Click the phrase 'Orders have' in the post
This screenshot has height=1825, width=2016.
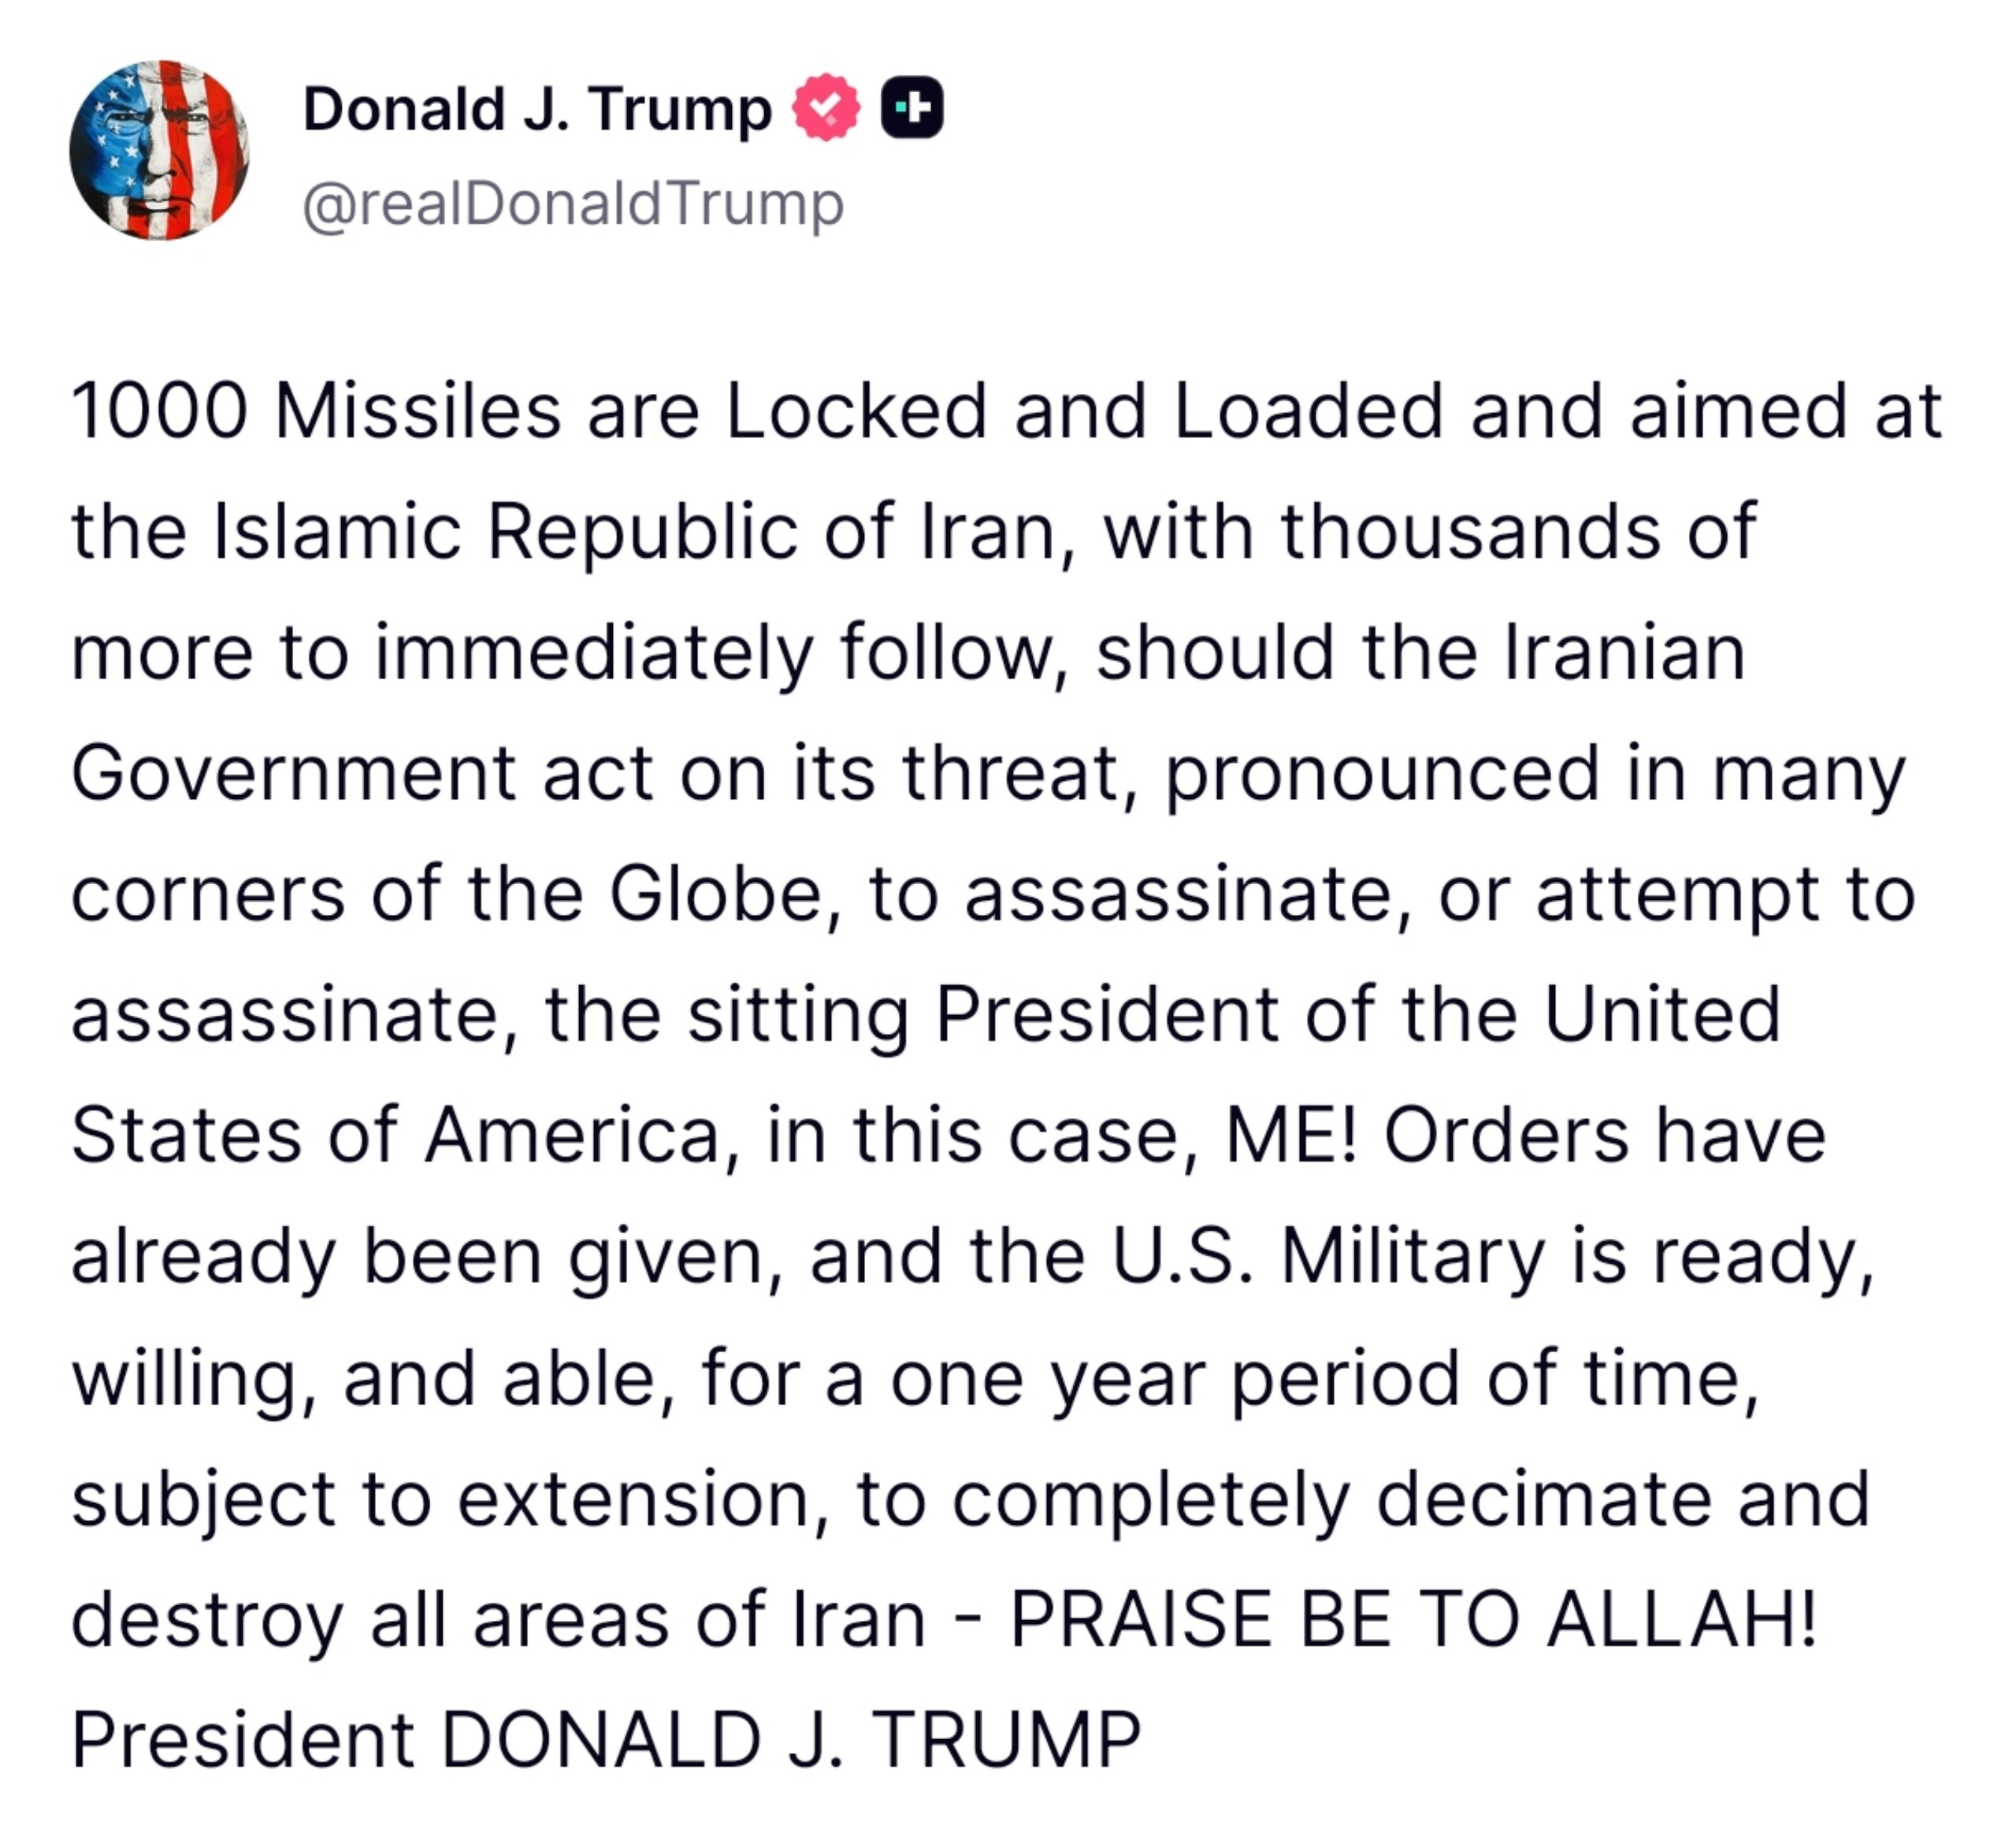[x=1605, y=1136]
